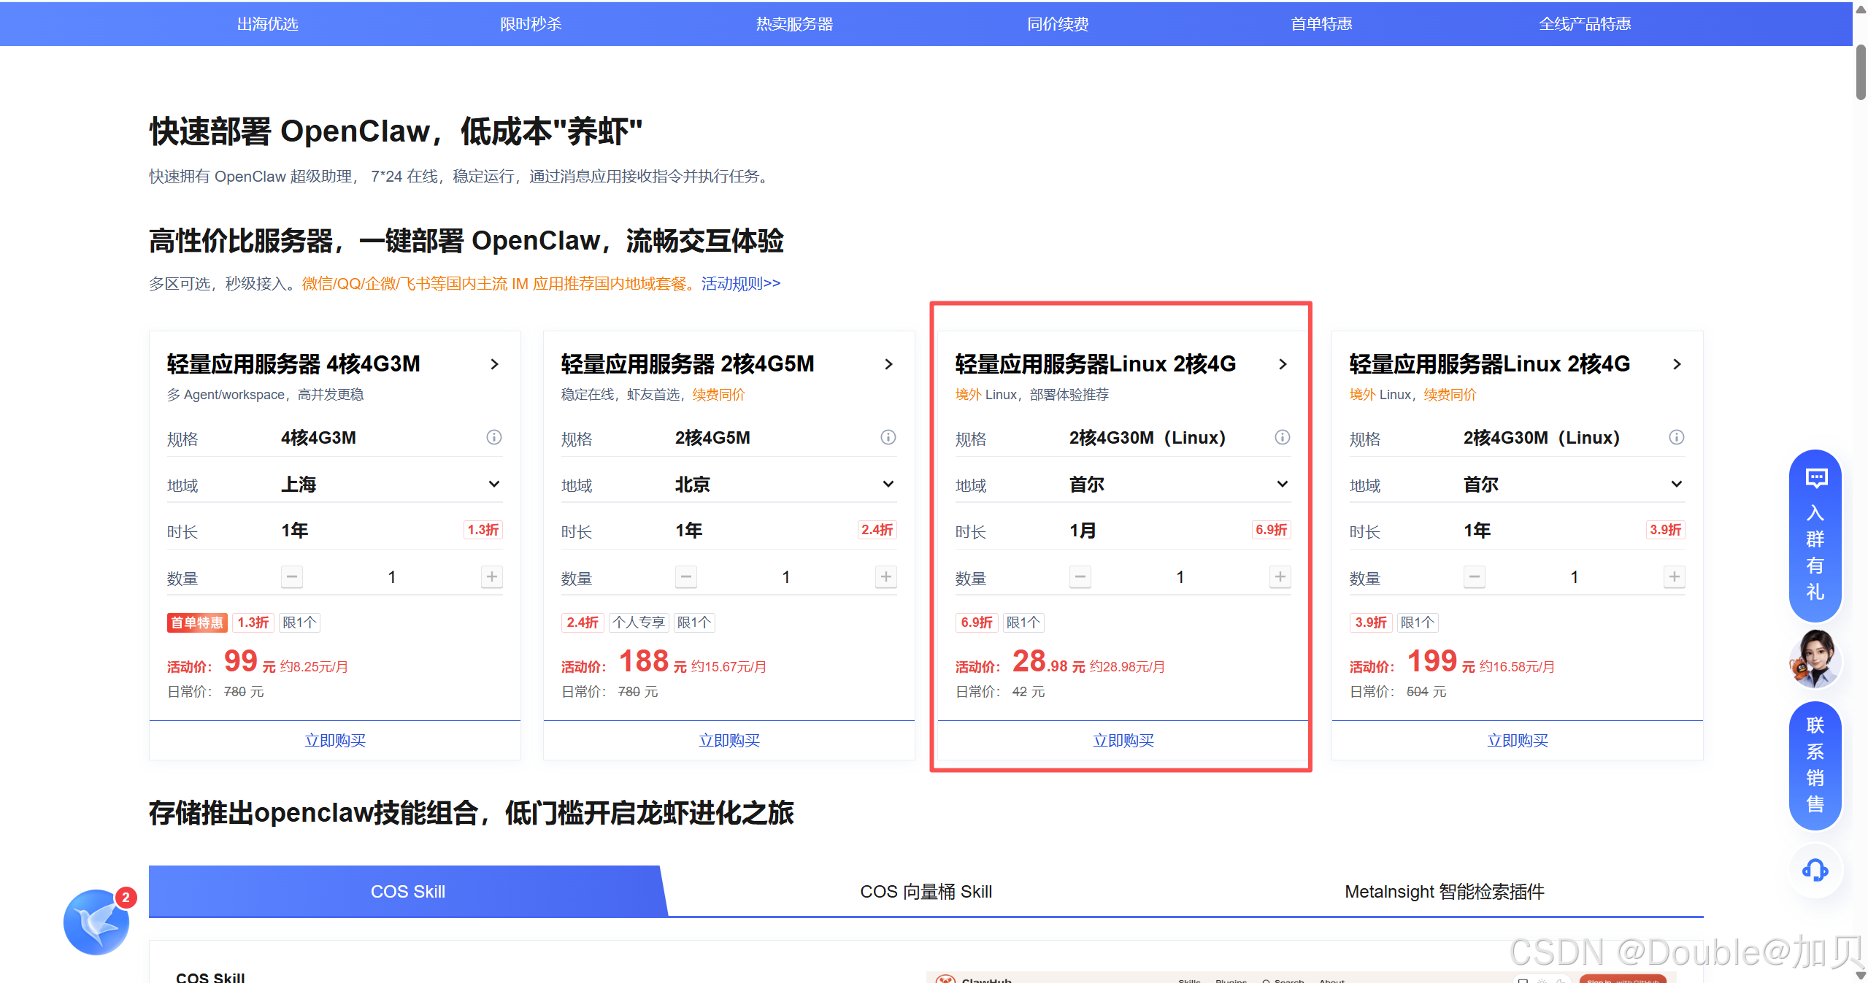The width and height of the screenshot is (1868, 983).
Task: Open the 联系销售 contact button
Action: coord(1815,766)
